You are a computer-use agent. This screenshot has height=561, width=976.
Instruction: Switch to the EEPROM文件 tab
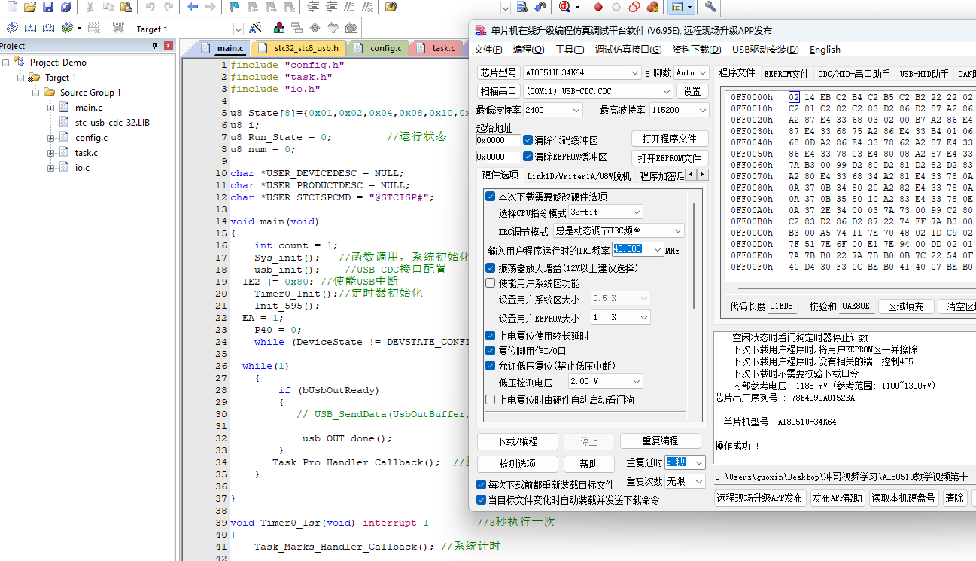786,73
